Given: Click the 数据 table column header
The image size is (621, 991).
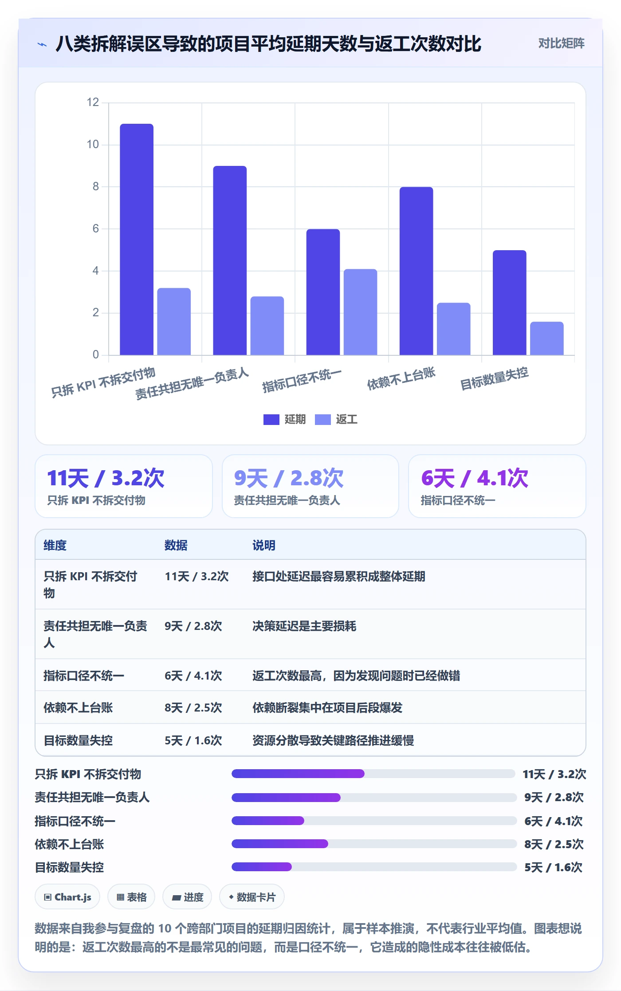Looking at the screenshot, I should 176,545.
